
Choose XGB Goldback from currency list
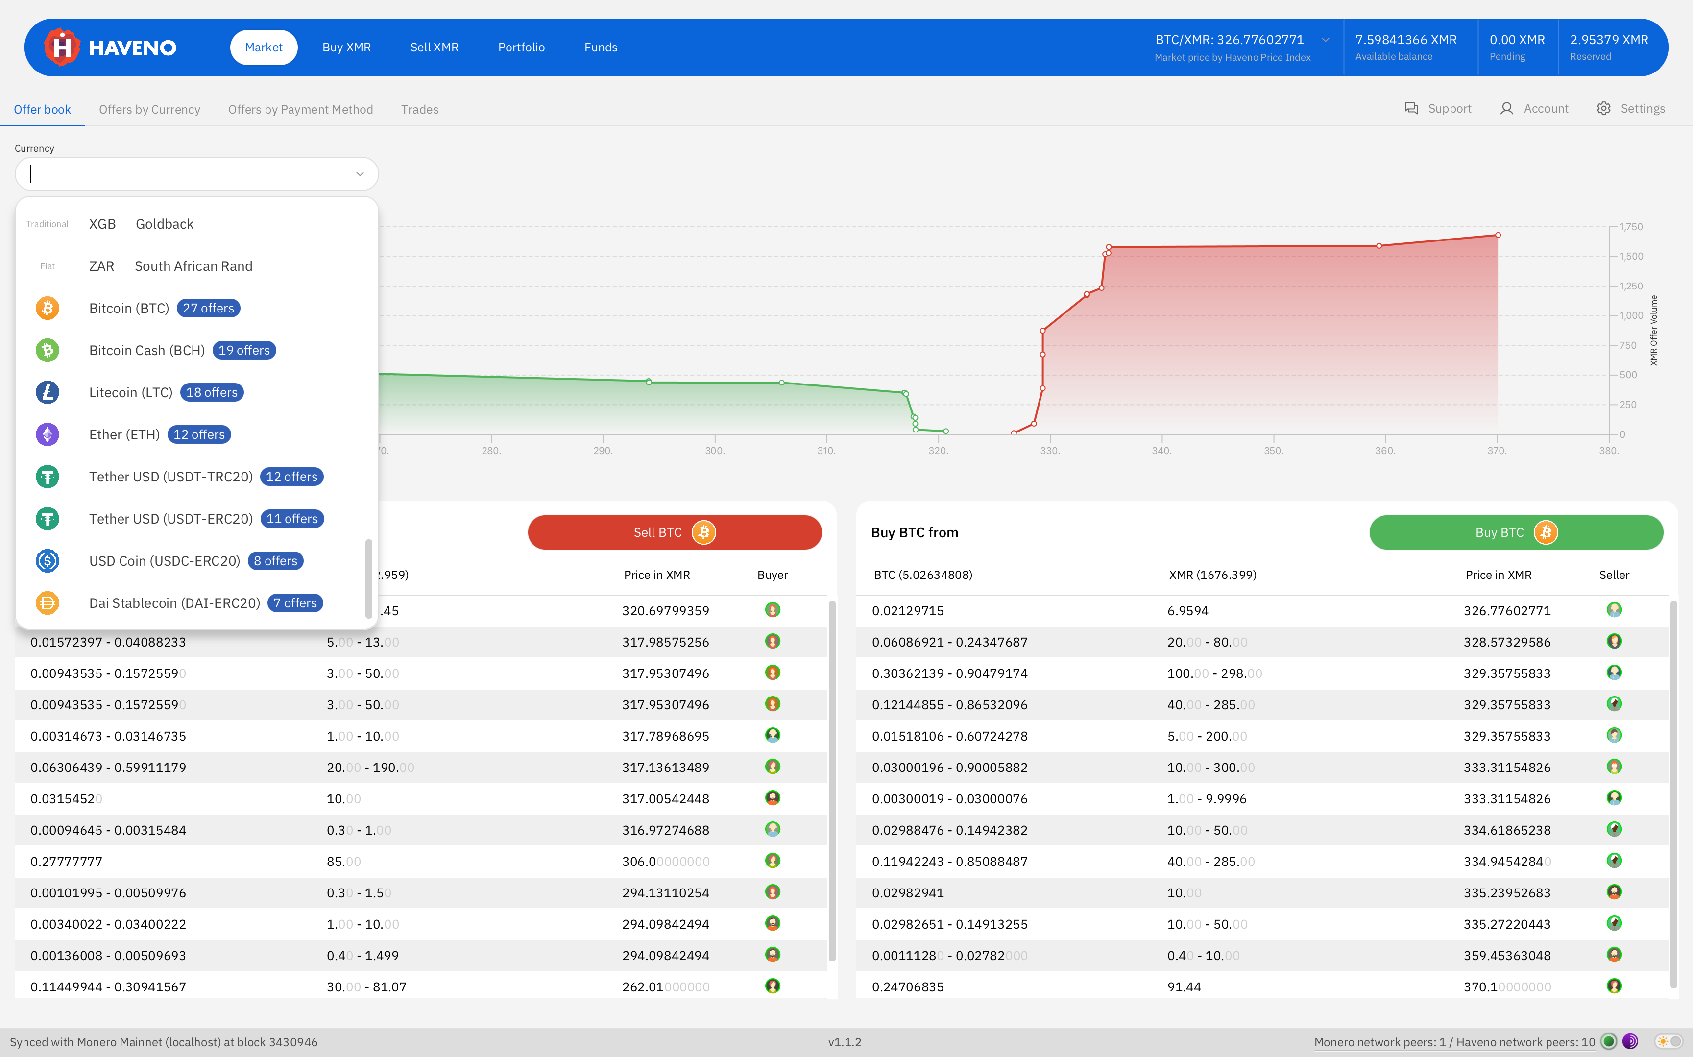coord(196,224)
